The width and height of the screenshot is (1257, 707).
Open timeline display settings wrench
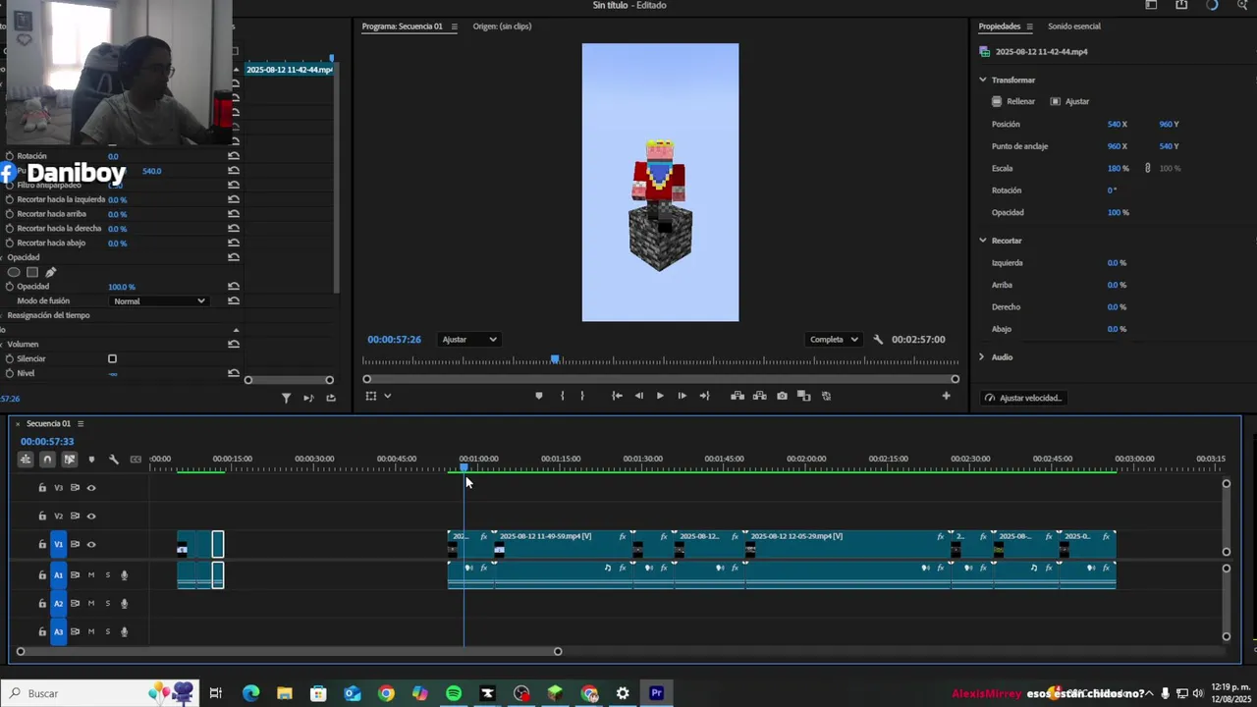(114, 460)
